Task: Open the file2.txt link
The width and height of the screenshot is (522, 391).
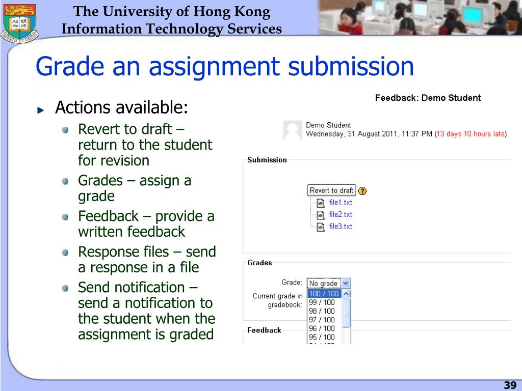Action: click(340, 214)
